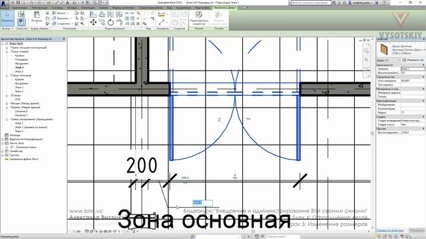Click the 1:100 view scale button
Screen dimensions: 426x239
pos(77,232)
